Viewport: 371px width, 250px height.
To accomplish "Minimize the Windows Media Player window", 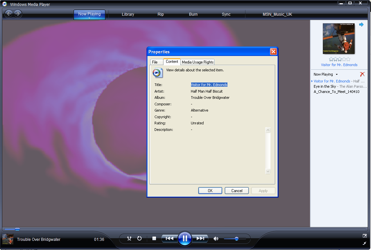I will click(x=341, y=3).
